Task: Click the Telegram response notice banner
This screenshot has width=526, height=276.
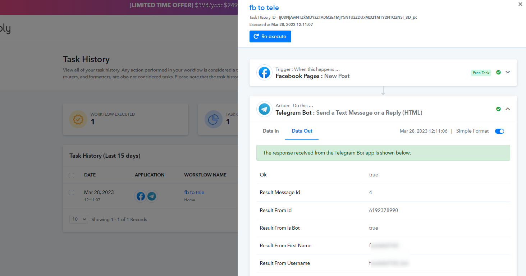Action: (x=383, y=153)
